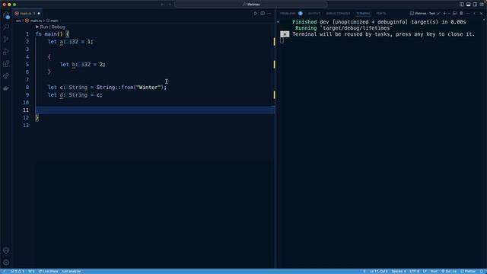Click the Debug code lens above main
Screen dimensions: 487x274
point(58,27)
